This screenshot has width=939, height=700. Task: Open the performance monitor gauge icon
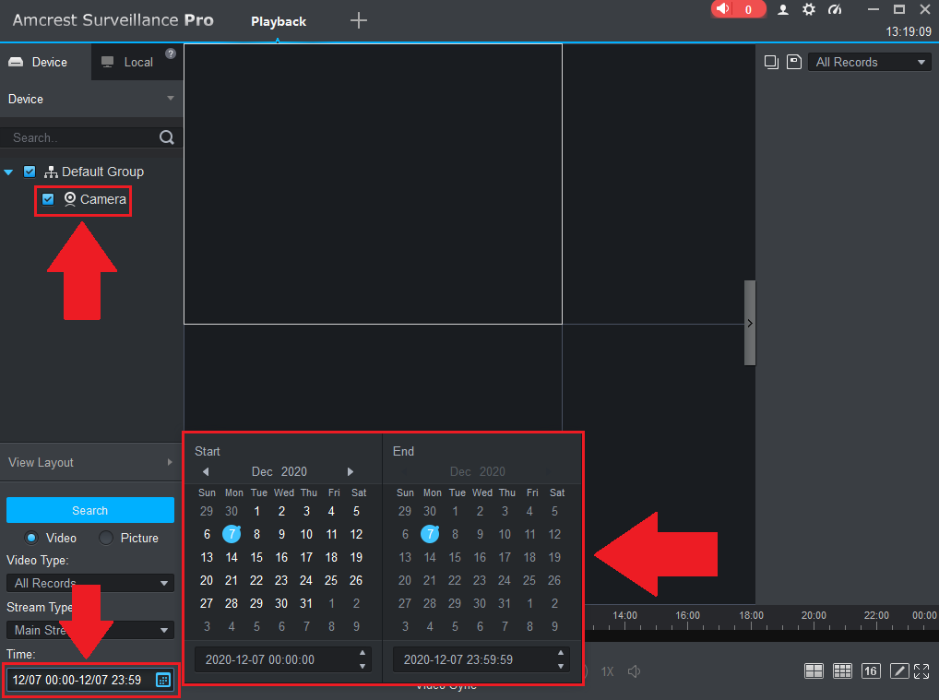[835, 9]
